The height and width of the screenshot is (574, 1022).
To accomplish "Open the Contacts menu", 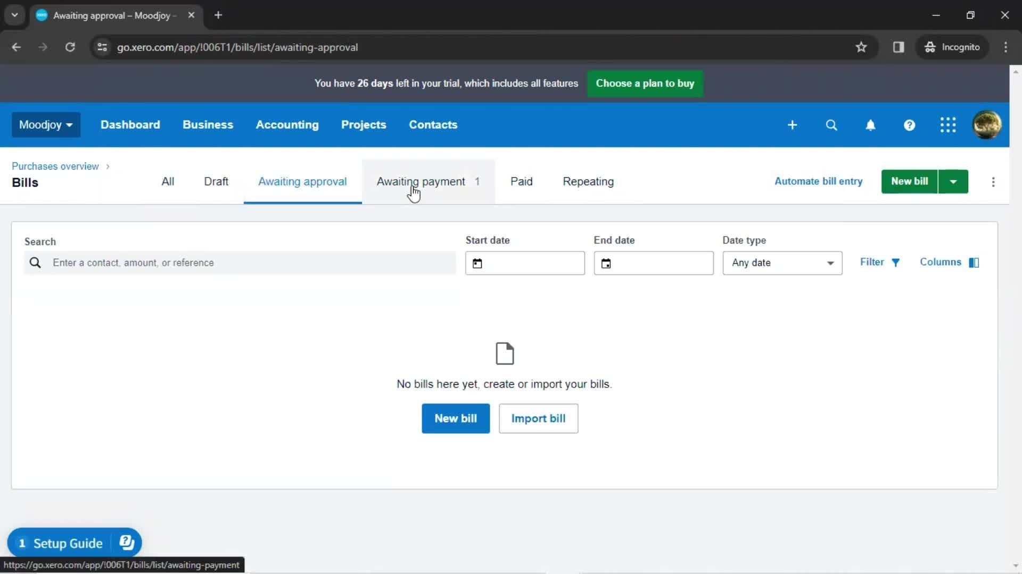I will tap(433, 125).
